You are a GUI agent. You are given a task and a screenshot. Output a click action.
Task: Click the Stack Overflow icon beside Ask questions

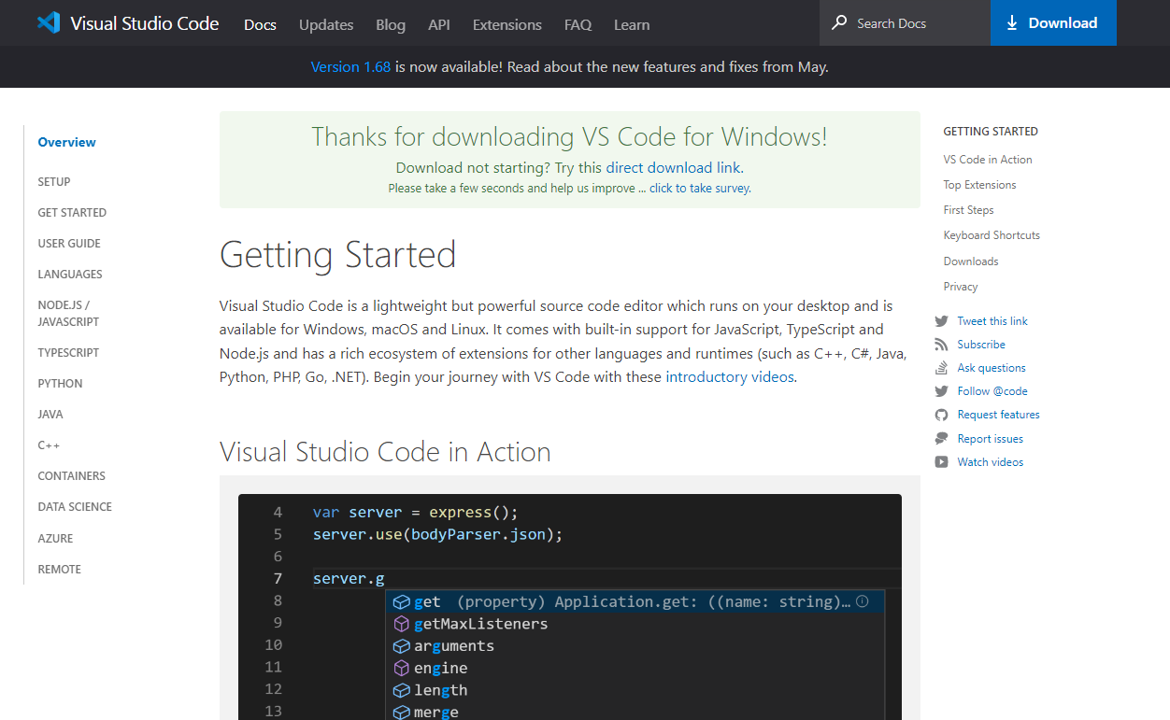[x=941, y=368]
